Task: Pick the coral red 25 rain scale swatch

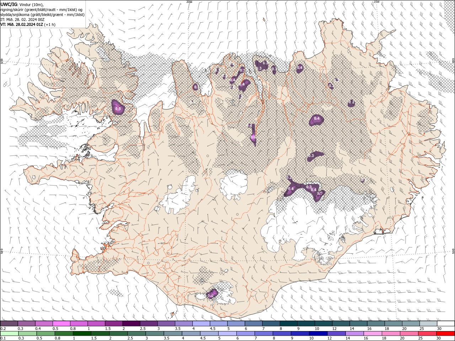Action: 427,334
